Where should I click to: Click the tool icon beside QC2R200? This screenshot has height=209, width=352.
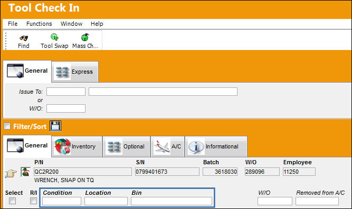[x=25, y=172]
